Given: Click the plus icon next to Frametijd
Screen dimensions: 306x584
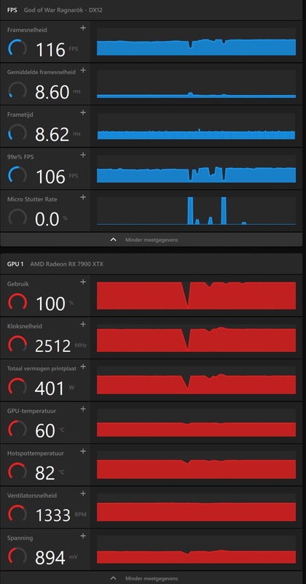Looking at the screenshot, I should pyautogui.click(x=83, y=112).
